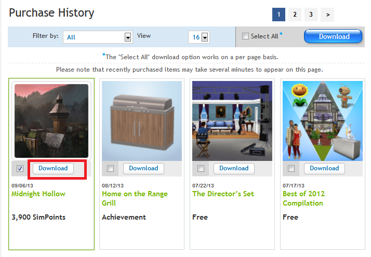This screenshot has width=371, height=257.
Task: Tick The Director's Set checkbox
Action: pos(201,168)
